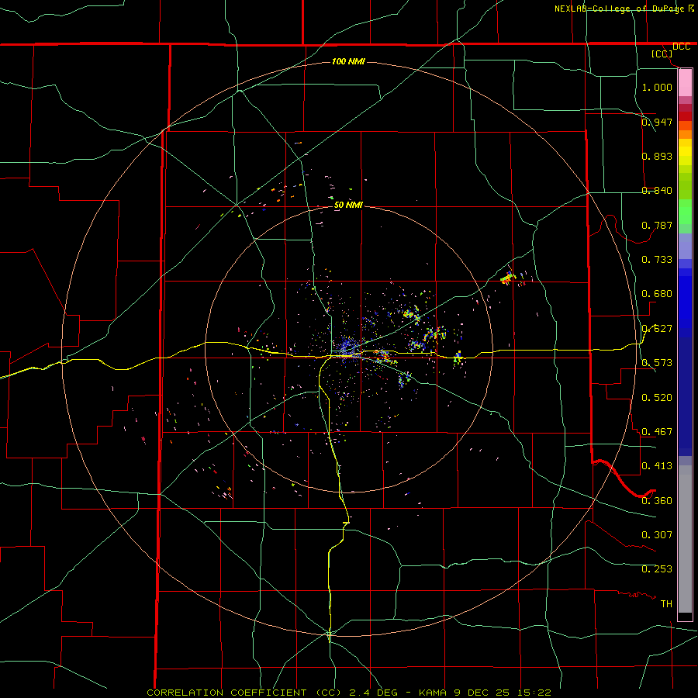Pick the gray segment of color scale
Image resolution: width=698 pixels, height=698 pixels.
point(685,539)
